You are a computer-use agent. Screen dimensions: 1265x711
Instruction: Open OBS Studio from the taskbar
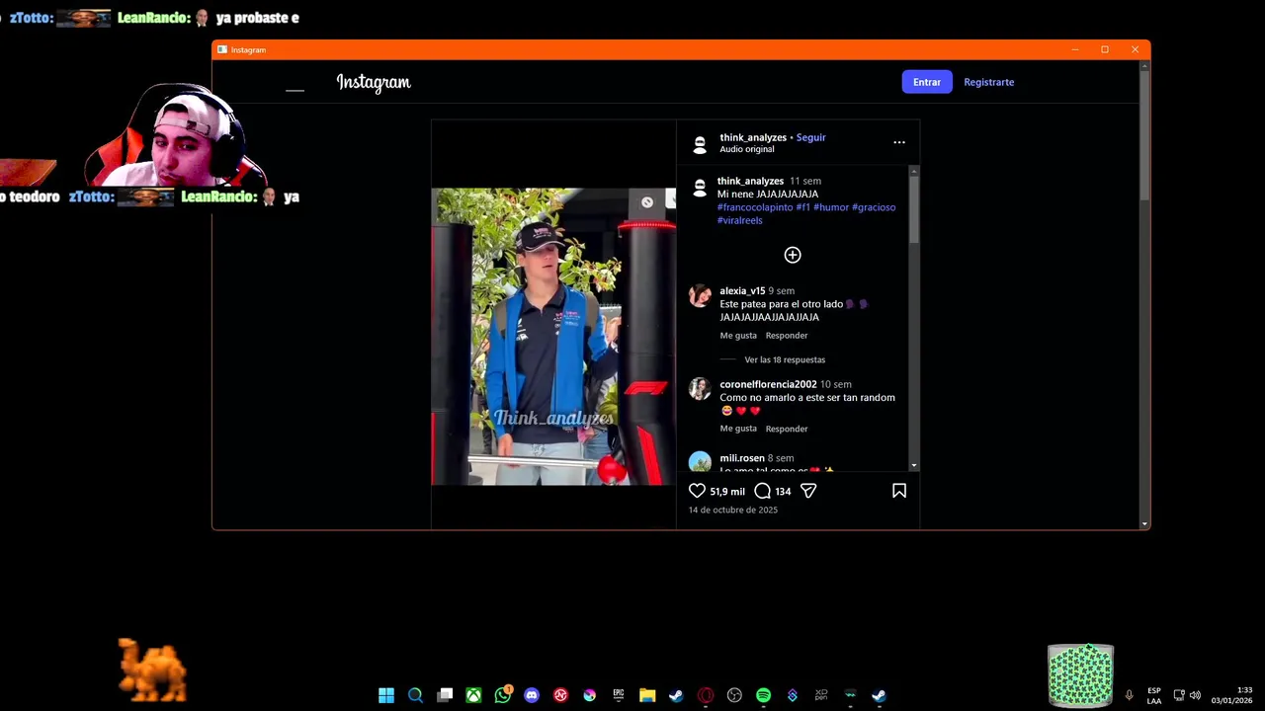click(x=734, y=695)
